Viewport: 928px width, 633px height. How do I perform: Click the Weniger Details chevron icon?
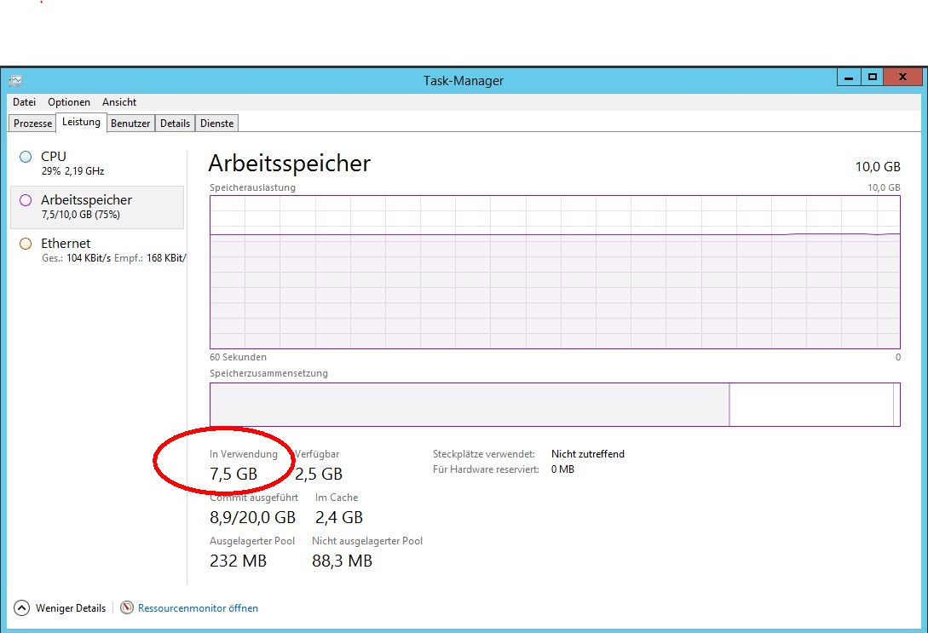pyautogui.click(x=19, y=607)
